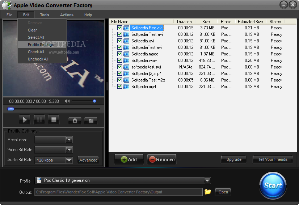Click the yellow output folder browse icon
This screenshot has height=205, width=299.
point(208,192)
